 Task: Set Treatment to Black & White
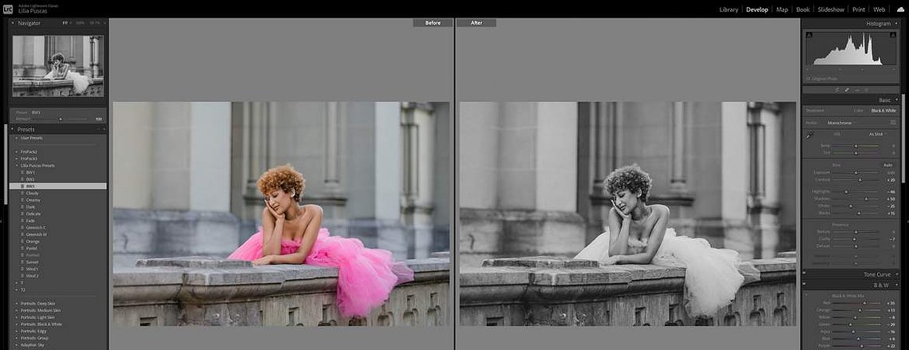coord(883,110)
